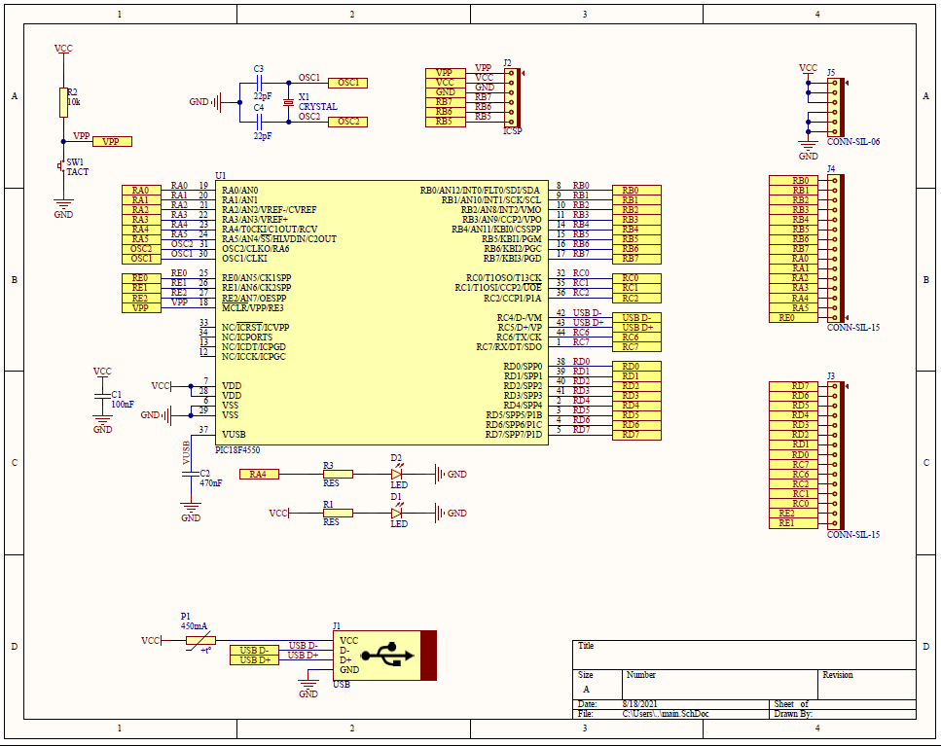Click the CONN-SIL-06 label

click(853, 142)
